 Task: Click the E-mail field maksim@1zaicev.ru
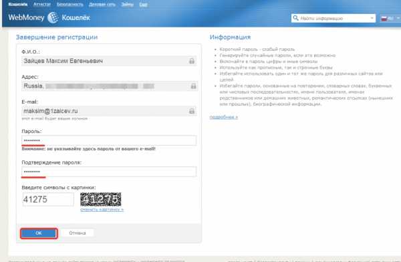(109, 111)
